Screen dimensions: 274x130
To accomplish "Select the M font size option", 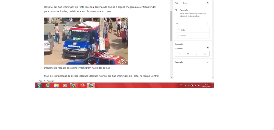I will click(188, 54).
